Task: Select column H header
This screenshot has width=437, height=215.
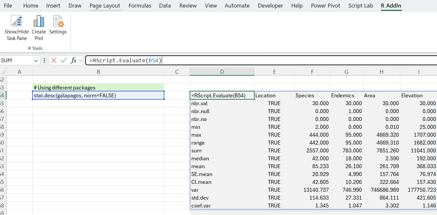Action: click(x=382, y=72)
